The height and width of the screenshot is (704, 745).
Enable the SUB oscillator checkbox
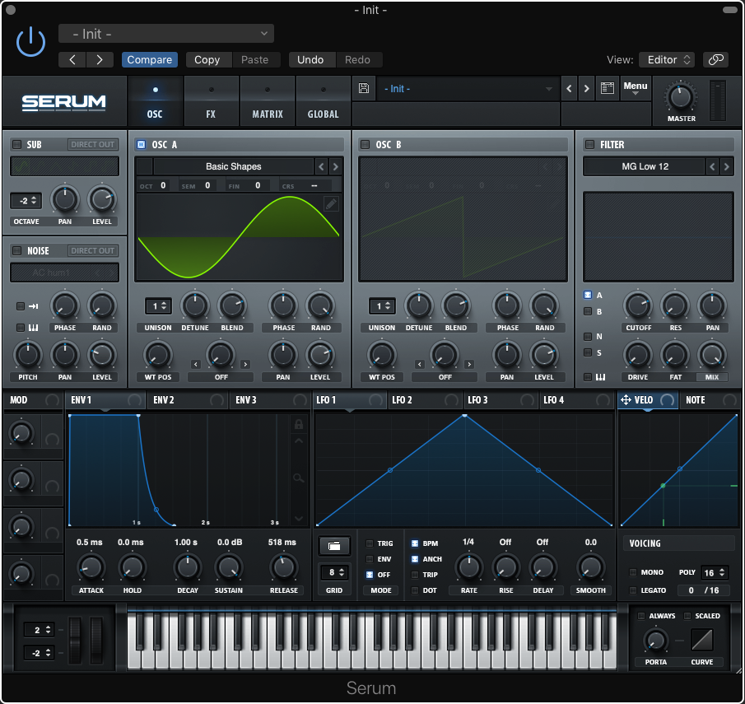click(x=17, y=145)
